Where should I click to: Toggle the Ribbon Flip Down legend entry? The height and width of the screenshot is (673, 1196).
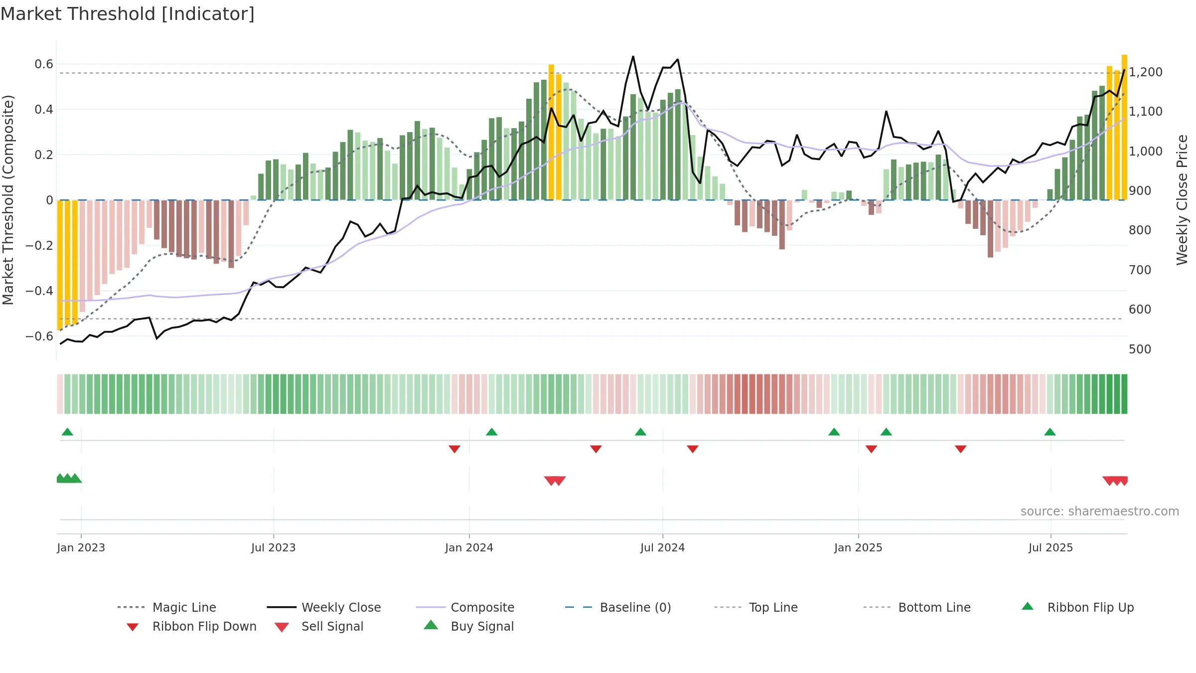tap(191, 626)
